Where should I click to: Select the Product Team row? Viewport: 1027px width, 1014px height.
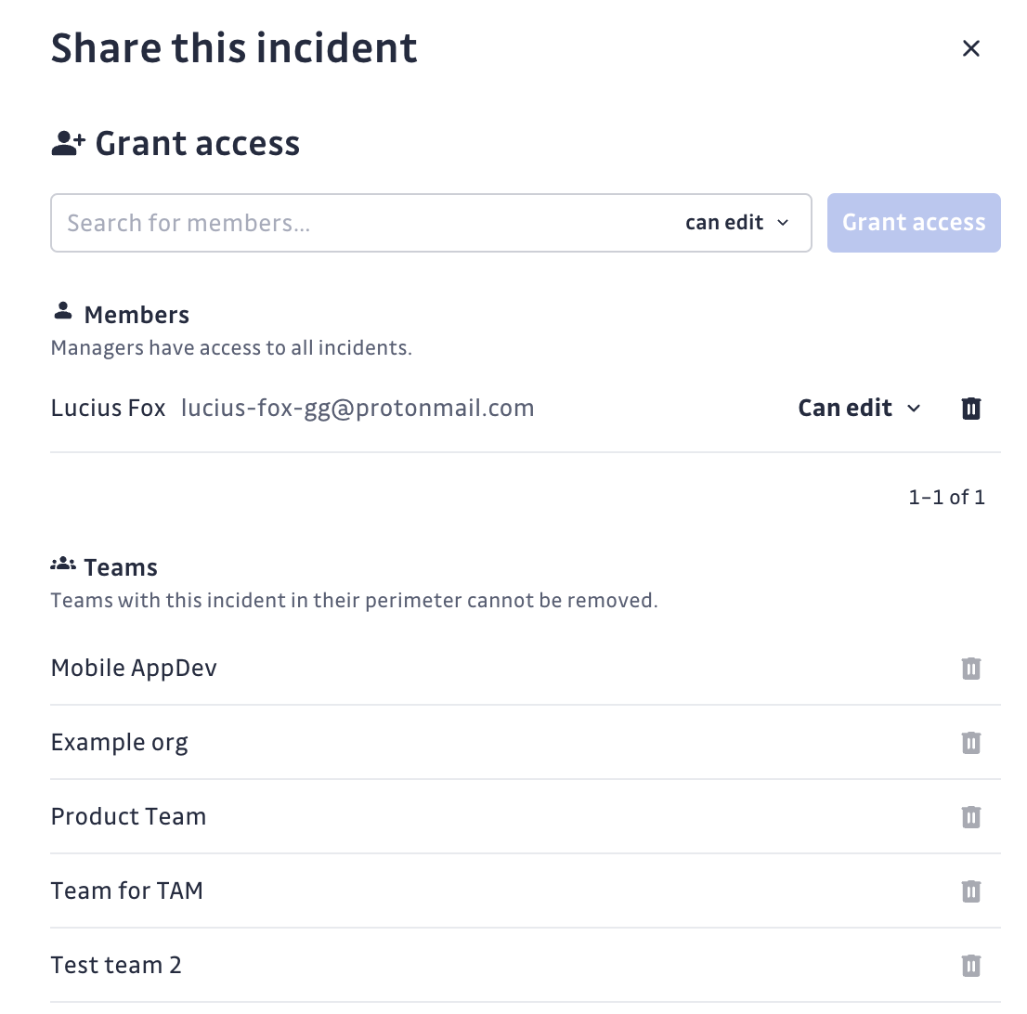128,817
